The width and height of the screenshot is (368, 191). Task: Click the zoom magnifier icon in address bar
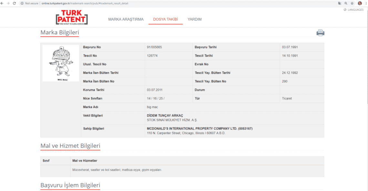pyautogui.click(x=346, y=3)
